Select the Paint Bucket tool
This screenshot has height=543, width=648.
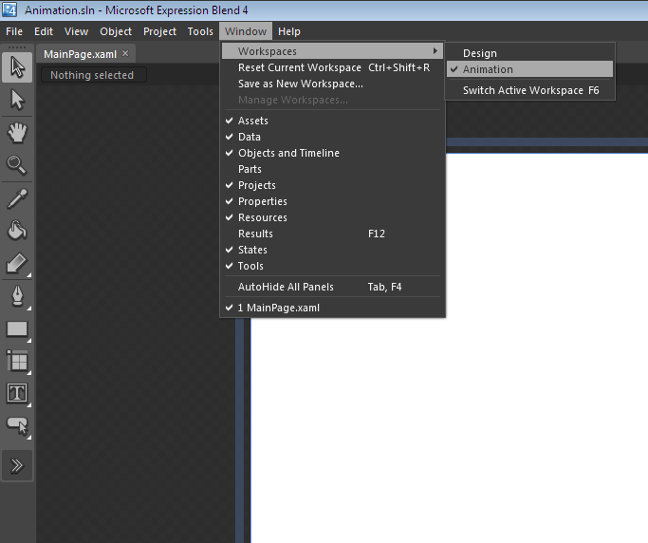[17, 231]
